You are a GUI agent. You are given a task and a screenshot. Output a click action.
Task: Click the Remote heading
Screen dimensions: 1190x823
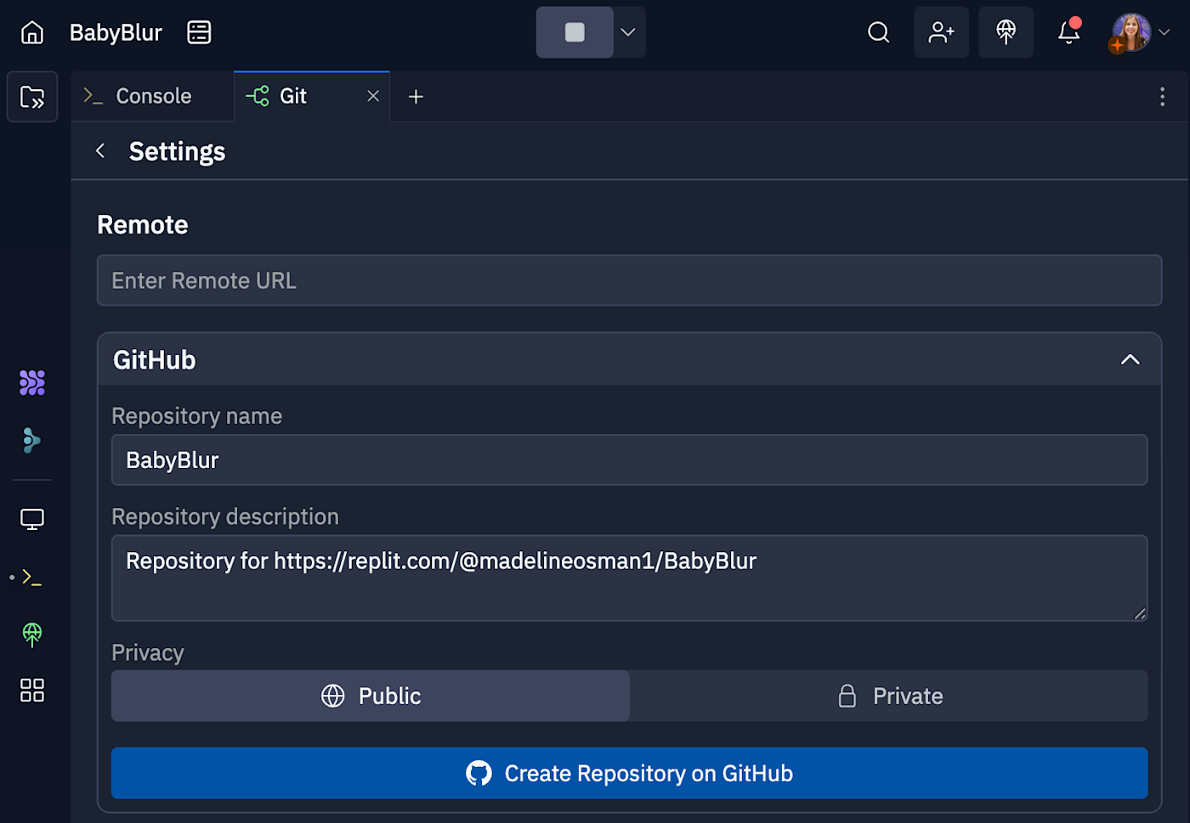(143, 224)
